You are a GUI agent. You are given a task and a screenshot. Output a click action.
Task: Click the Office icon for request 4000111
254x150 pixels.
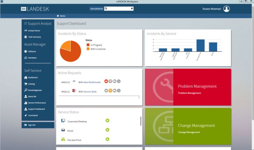(x=74, y=90)
